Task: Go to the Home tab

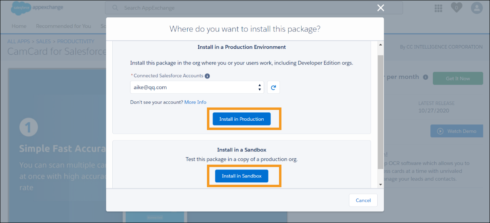Action: click(19, 26)
